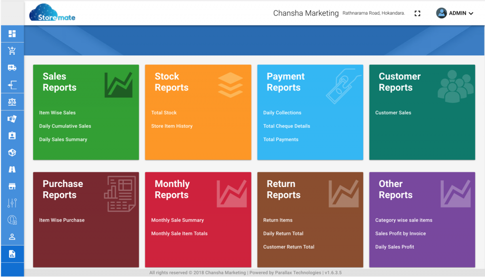Select Sales Profit by Invoice
Image resolution: width=485 pixels, height=277 pixels.
pyautogui.click(x=401, y=233)
